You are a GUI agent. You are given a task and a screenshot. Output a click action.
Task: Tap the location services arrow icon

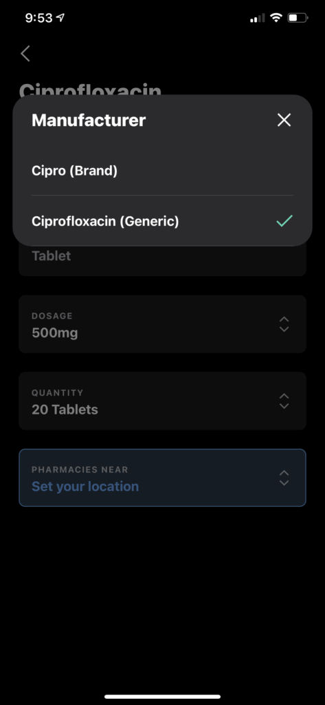click(x=60, y=17)
